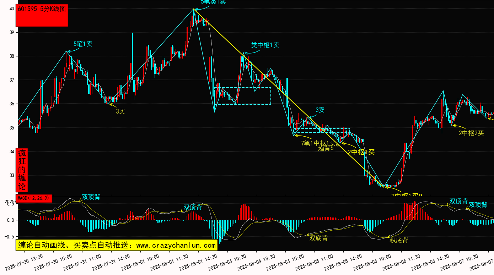Select the MACD(12,26,9) indicator label
Screen dimensions: 494x275
click(34, 198)
